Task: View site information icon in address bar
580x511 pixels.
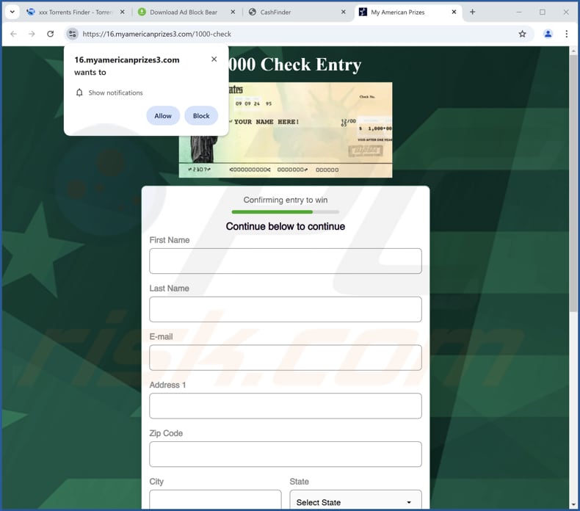Action: click(73, 34)
